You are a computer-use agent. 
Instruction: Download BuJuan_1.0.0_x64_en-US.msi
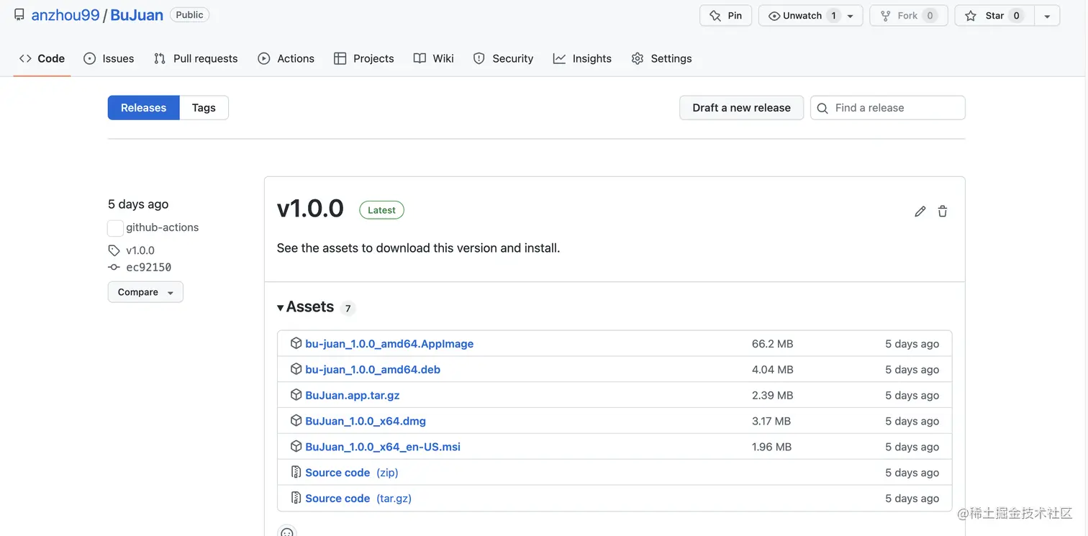(383, 448)
